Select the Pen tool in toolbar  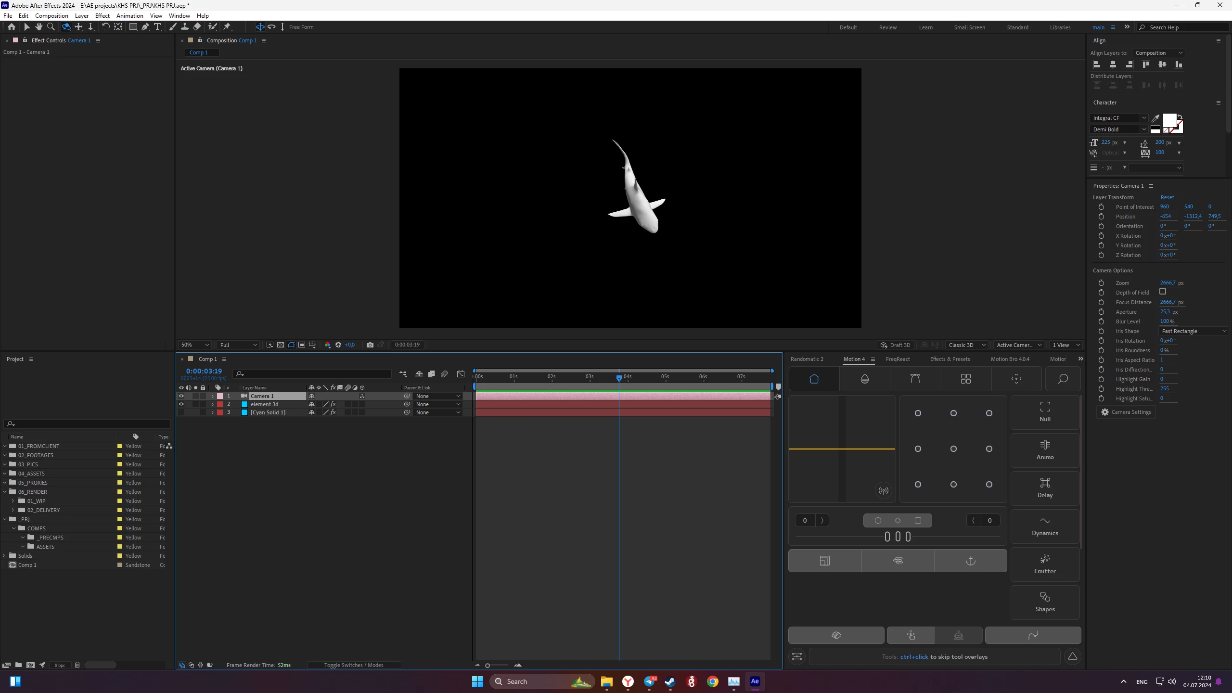[145, 27]
